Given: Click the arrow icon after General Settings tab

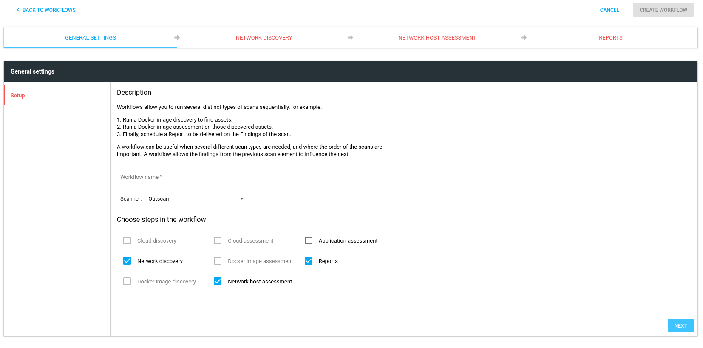Looking at the screenshot, I should coord(177,37).
